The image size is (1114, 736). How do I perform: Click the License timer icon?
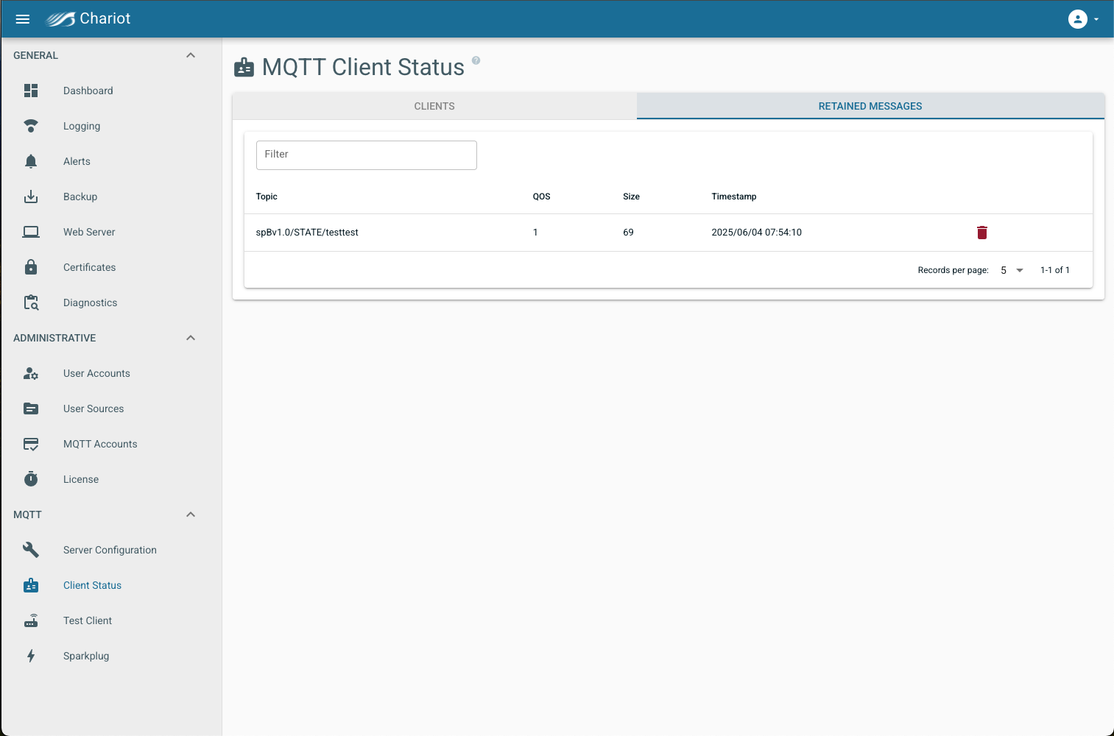pyautogui.click(x=31, y=479)
